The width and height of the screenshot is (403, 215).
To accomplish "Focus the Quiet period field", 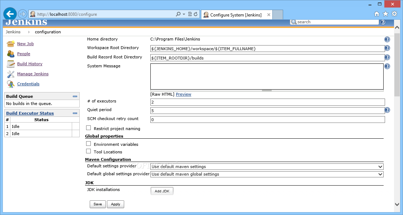I will click(268, 111).
